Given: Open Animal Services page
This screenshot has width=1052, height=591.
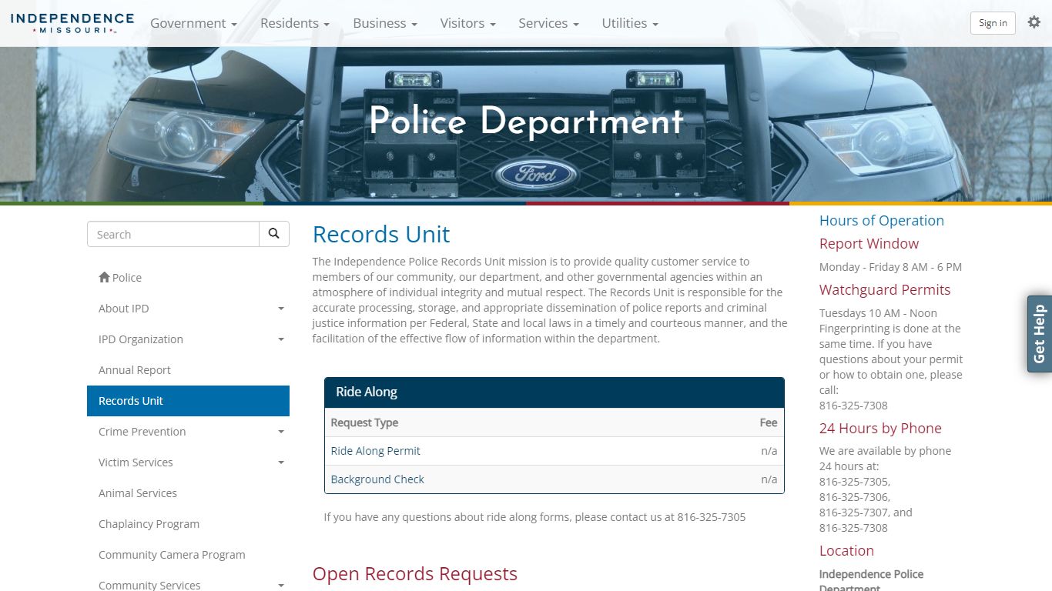Looking at the screenshot, I should tap(188, 493).
